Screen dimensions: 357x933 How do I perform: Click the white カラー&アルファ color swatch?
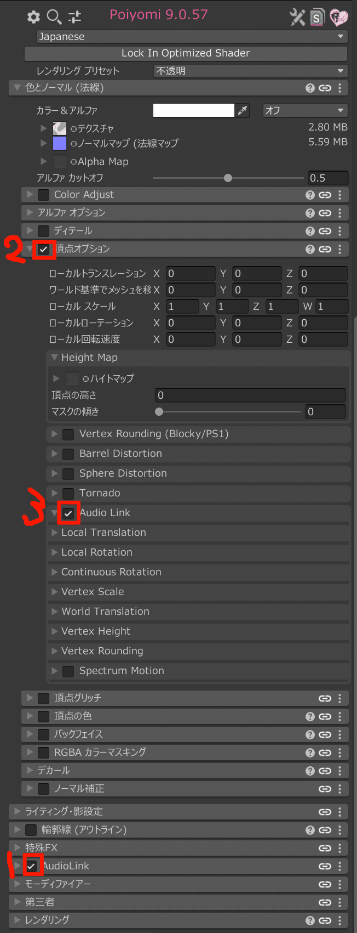(194, 110)
